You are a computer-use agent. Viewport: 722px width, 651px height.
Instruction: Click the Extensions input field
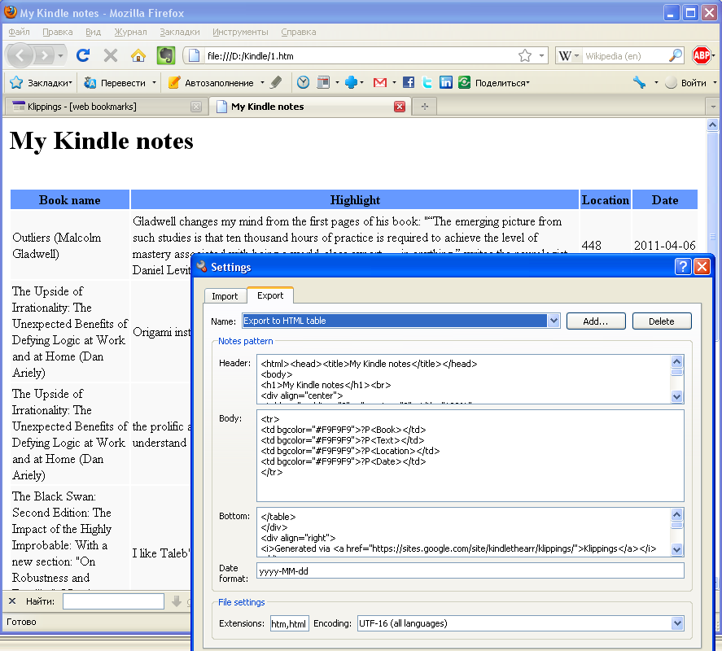tap(289, 623)
